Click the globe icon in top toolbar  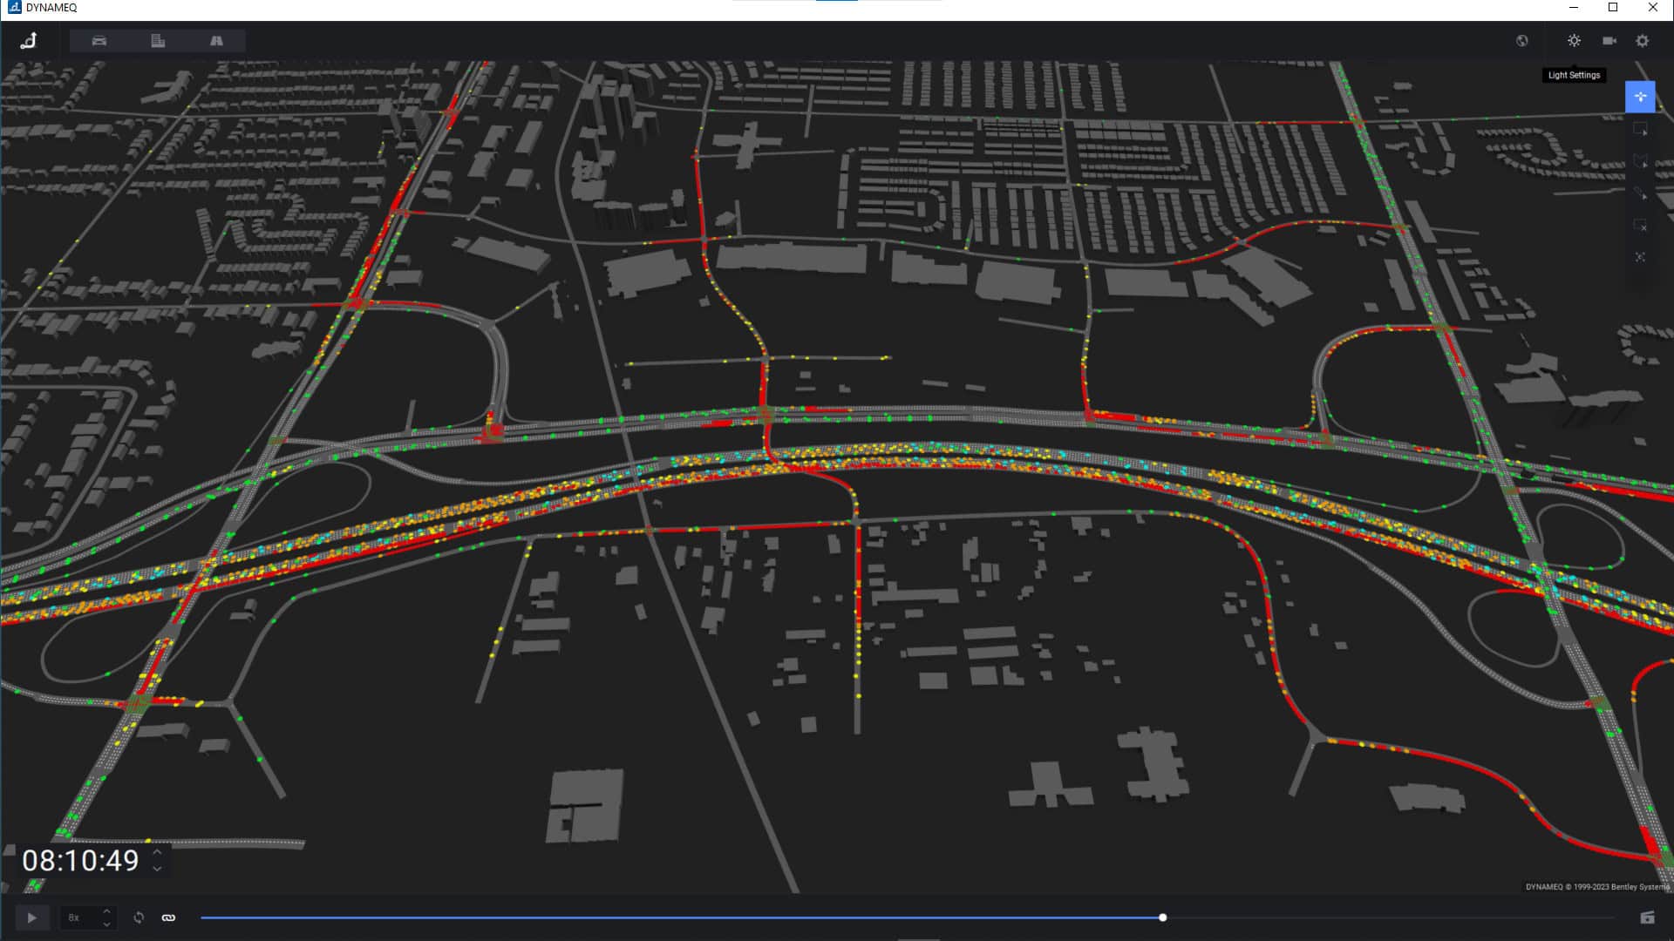pyautogui.click(x=1521, y=41)
